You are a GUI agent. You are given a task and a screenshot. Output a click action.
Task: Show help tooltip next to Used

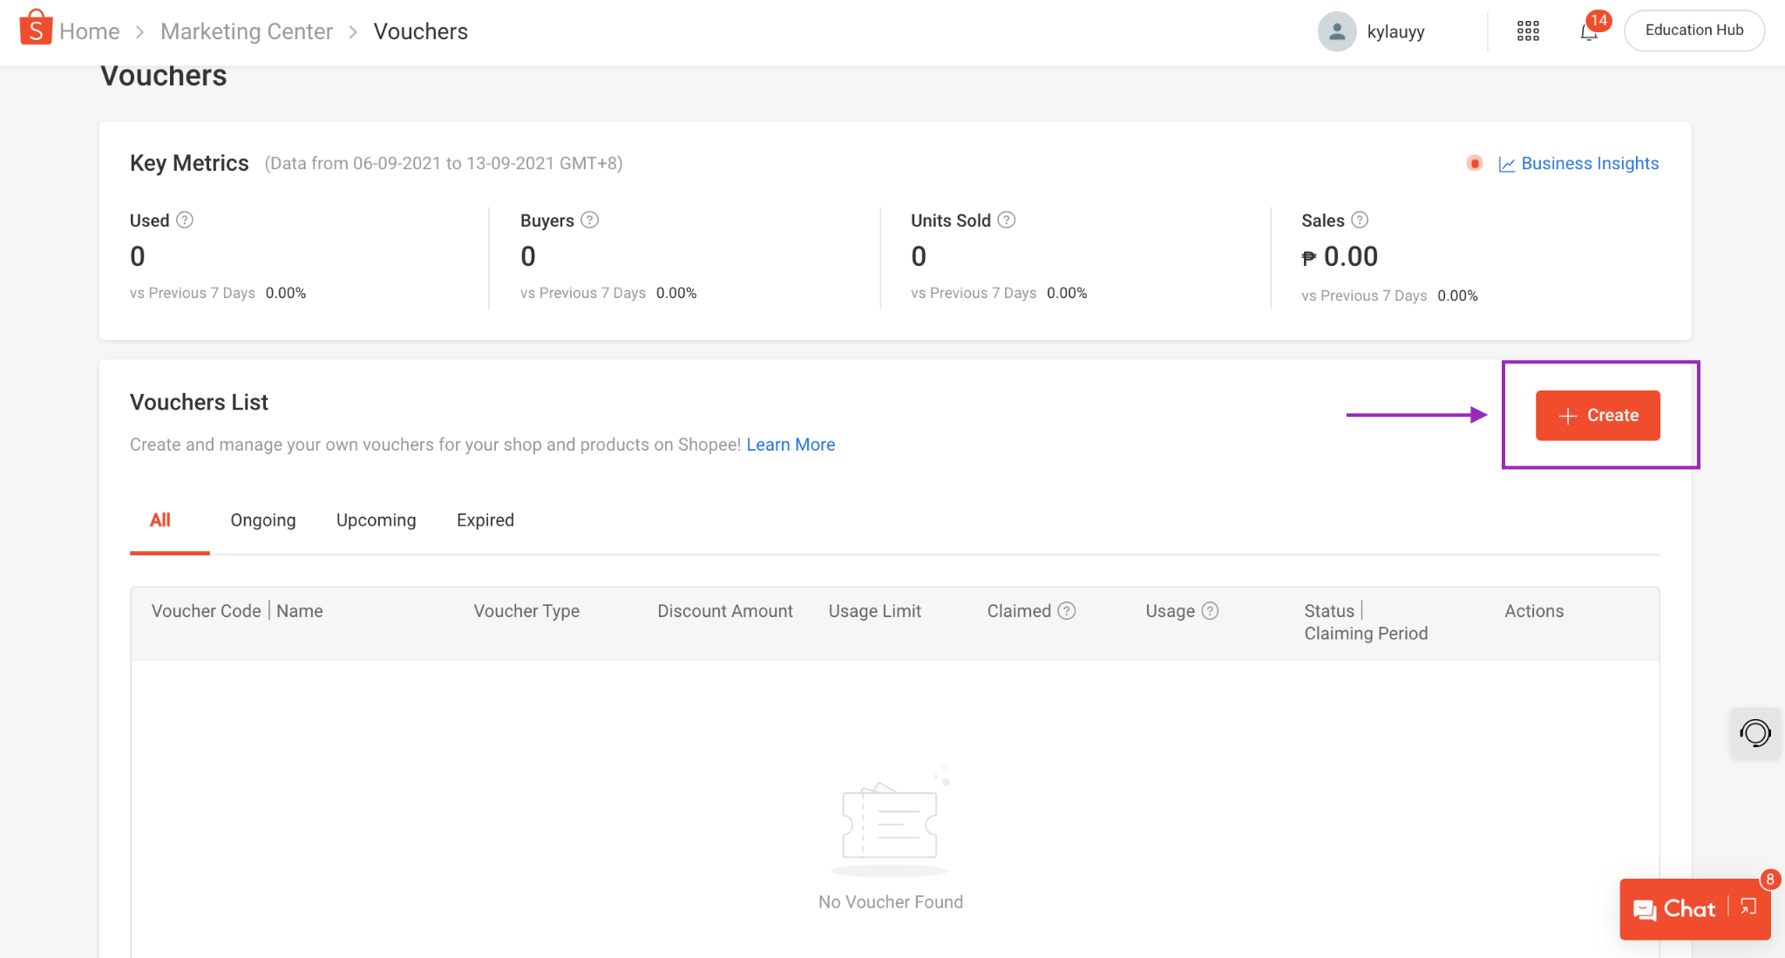pos(185,220)
